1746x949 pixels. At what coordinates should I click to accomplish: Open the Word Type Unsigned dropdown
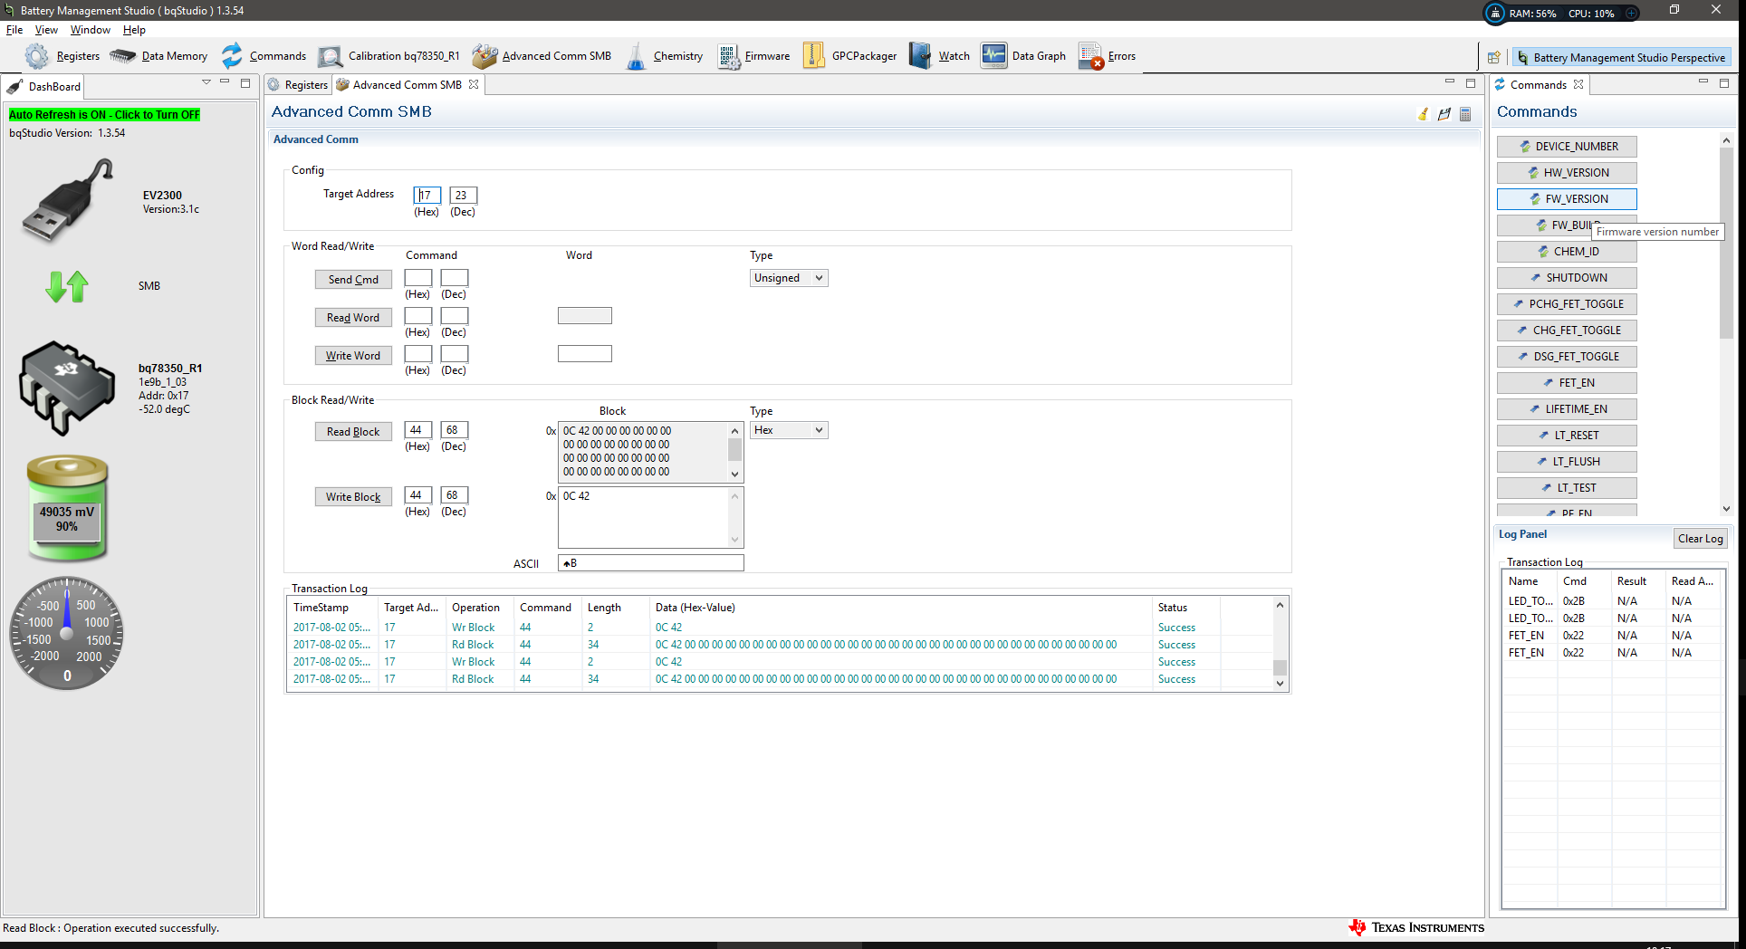click(789, 278)
